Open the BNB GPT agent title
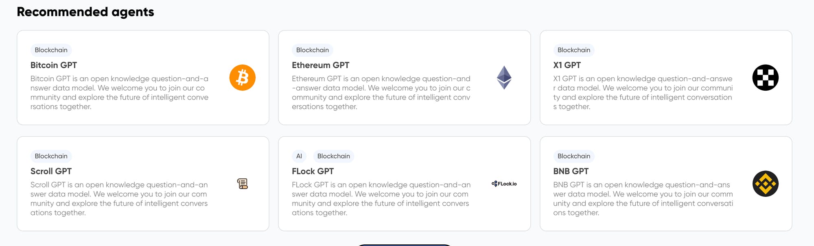 click(x=571, y=171)
